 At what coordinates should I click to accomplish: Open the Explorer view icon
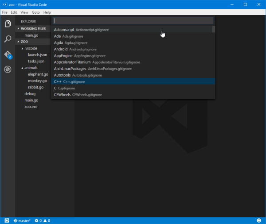8,24
